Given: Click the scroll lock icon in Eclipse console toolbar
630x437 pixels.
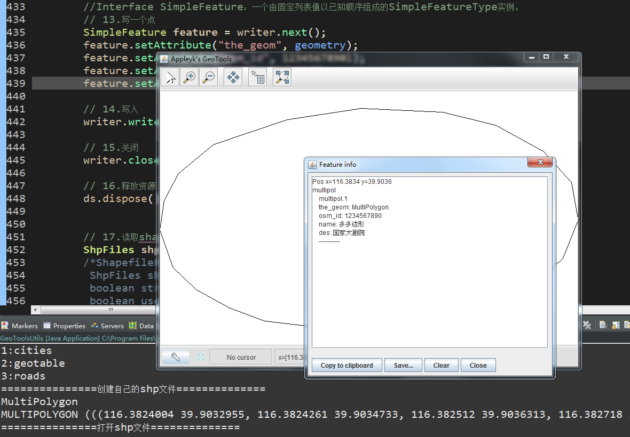Looking at the screenshot, I should 616,325.
